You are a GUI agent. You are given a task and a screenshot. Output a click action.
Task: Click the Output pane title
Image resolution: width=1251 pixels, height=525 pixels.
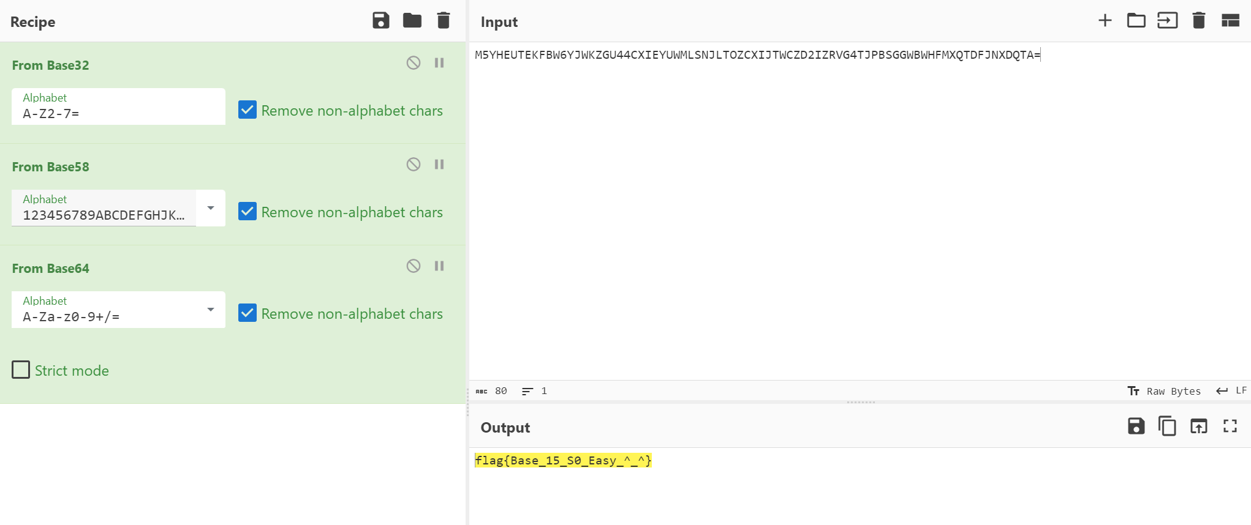click(505, 428)
